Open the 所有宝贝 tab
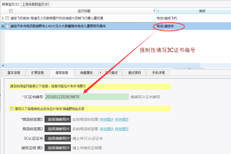The width and height of the screenshot is (231, 154). pos(10,4)
